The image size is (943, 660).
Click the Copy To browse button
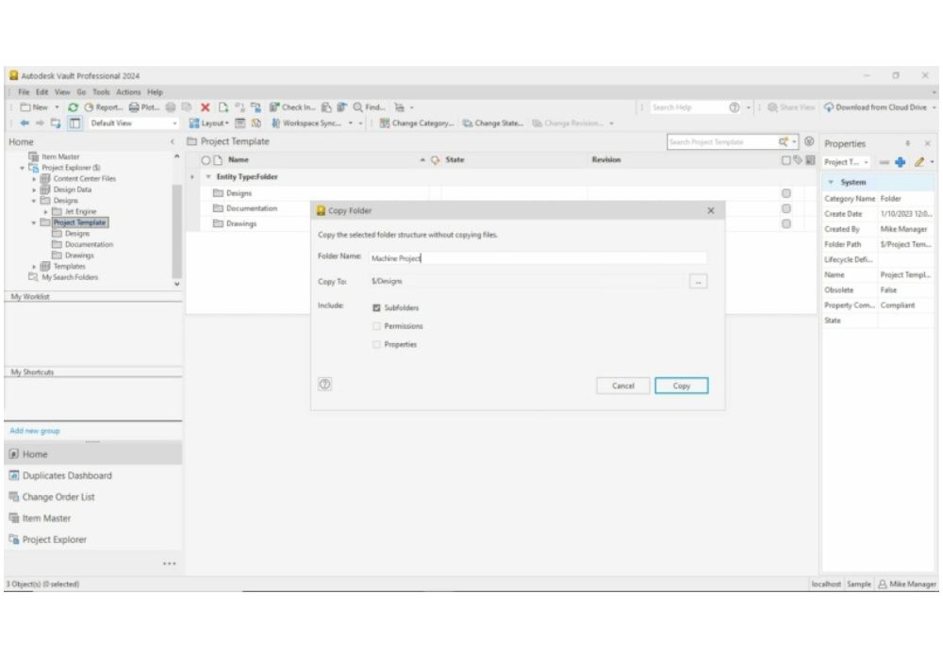click(x=698, y=281)
